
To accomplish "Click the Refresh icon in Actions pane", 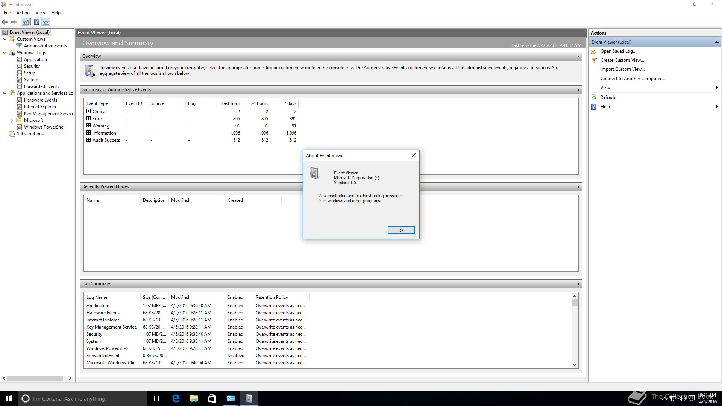I will [x=594, y=97].
